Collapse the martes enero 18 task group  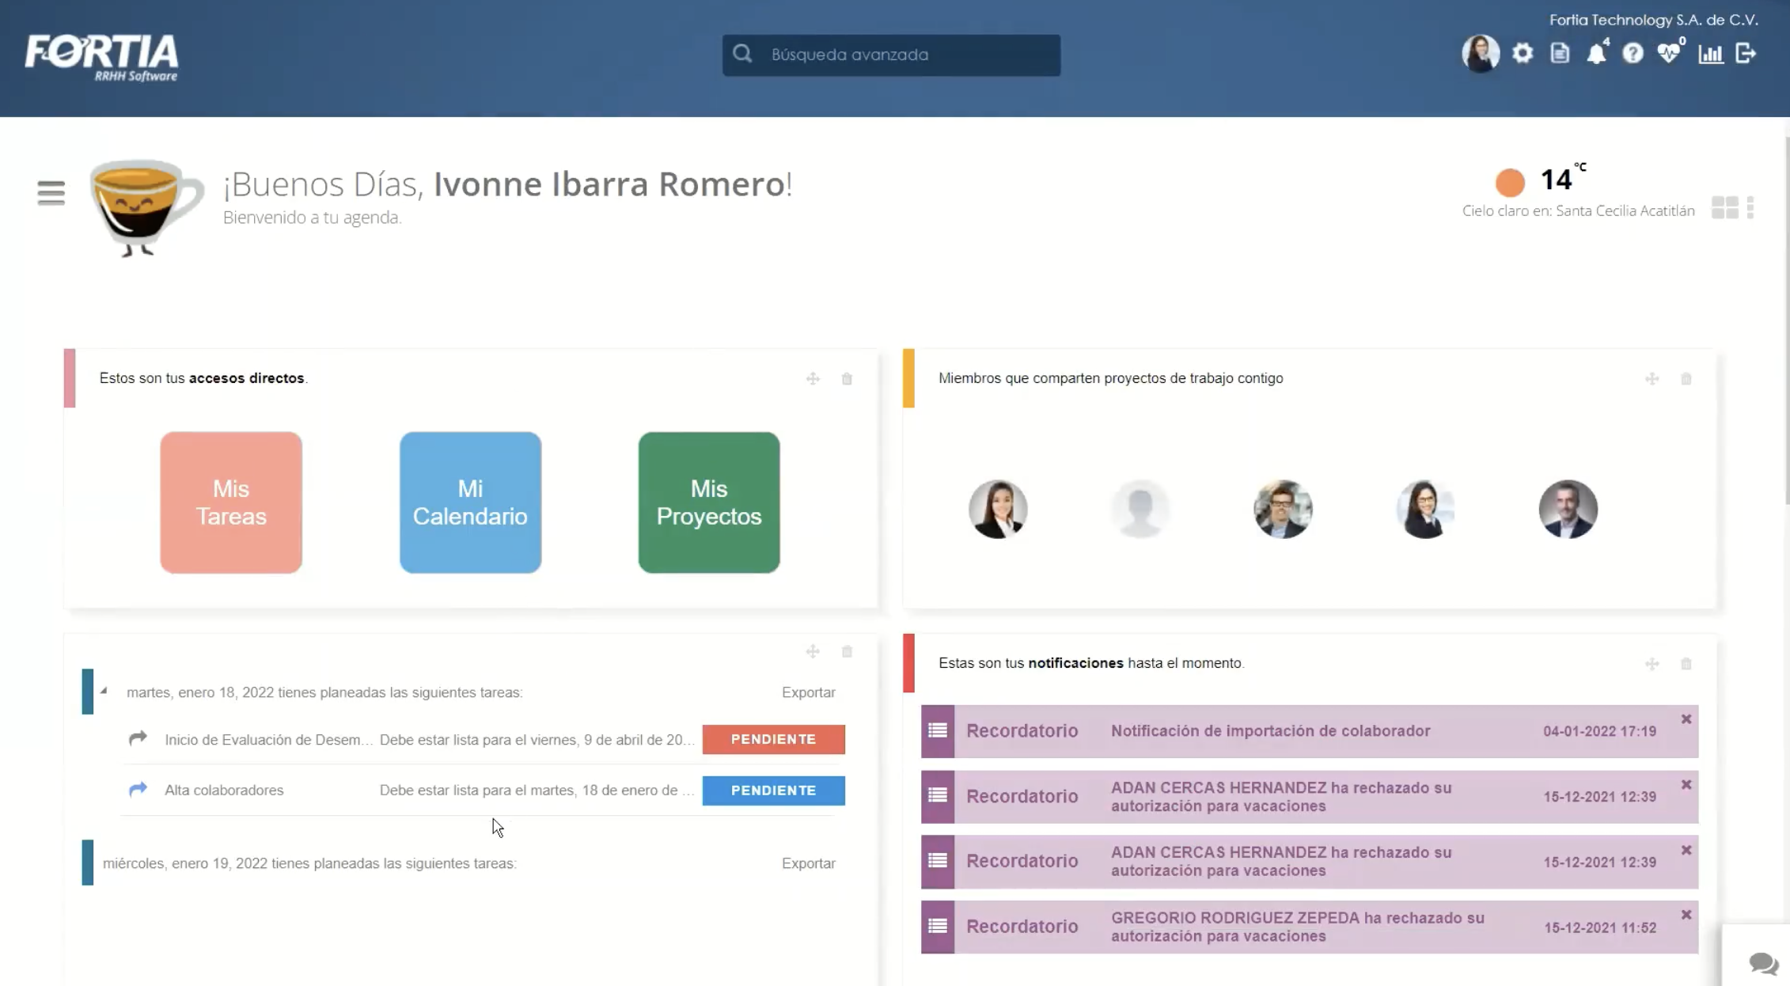coord(104,691)
